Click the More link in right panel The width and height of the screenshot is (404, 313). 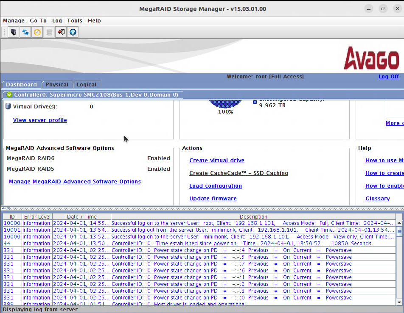395,123
